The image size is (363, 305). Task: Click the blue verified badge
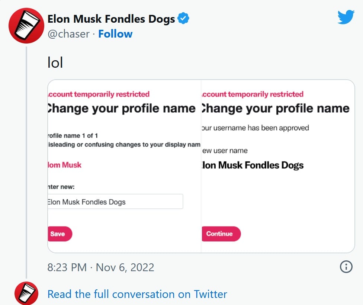pyautogui.click(x=183, y=18)
